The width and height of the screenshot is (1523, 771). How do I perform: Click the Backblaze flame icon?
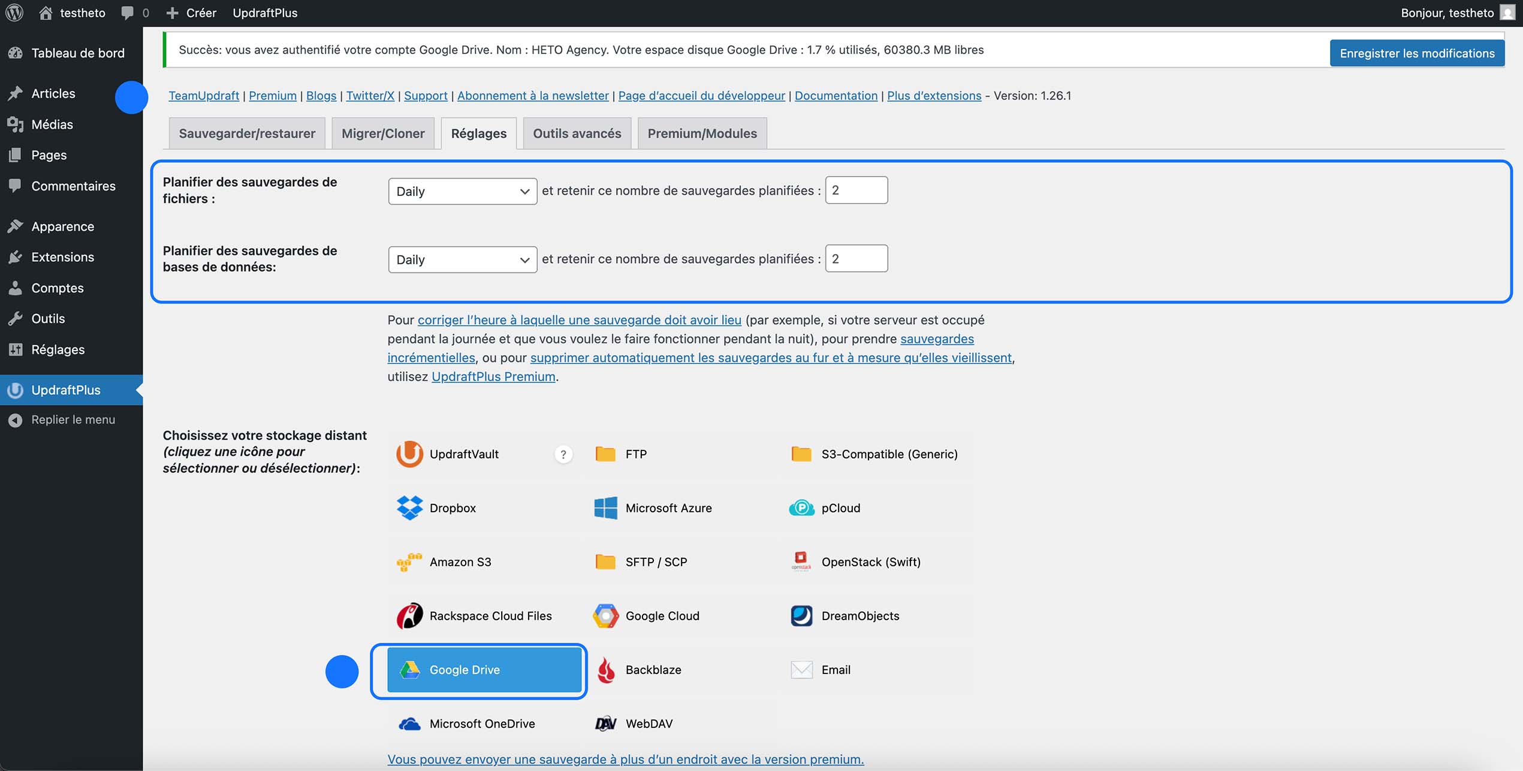[605, 670]
